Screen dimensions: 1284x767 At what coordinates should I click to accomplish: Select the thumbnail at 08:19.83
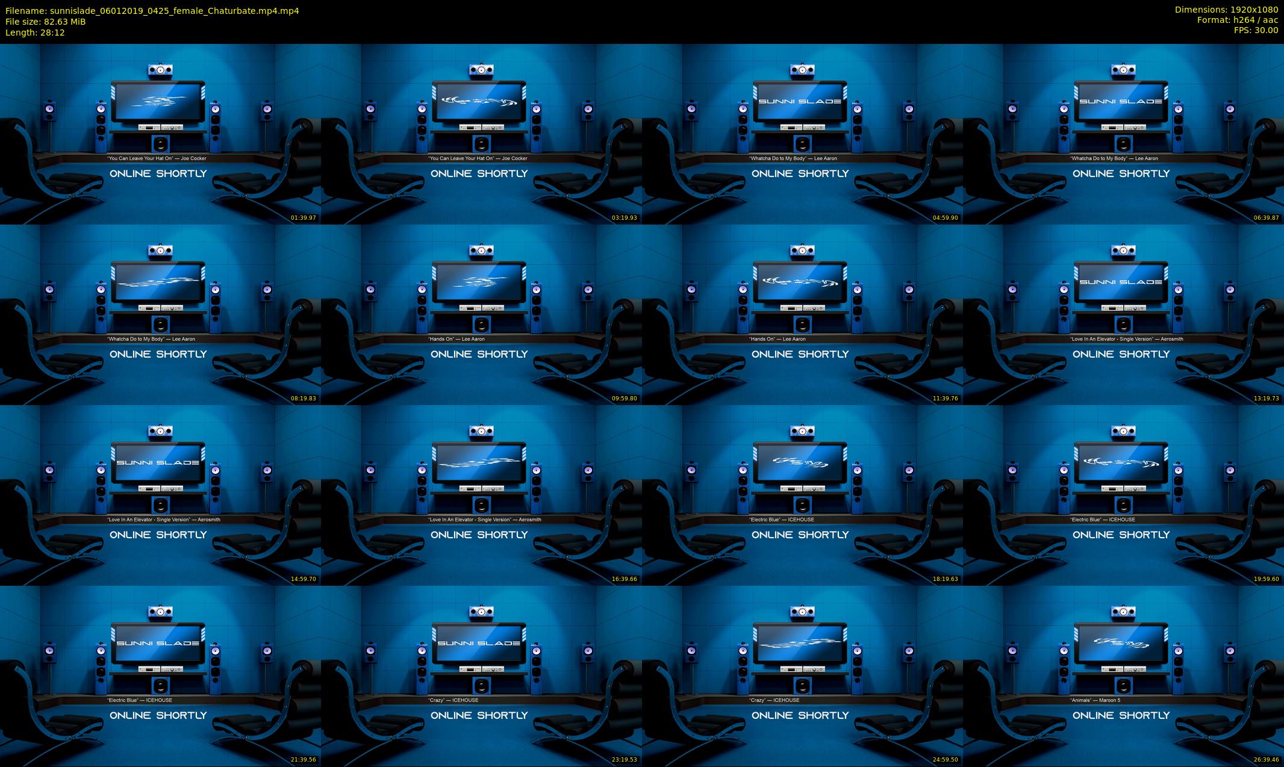pyautogui.click(x=160, y=314)
